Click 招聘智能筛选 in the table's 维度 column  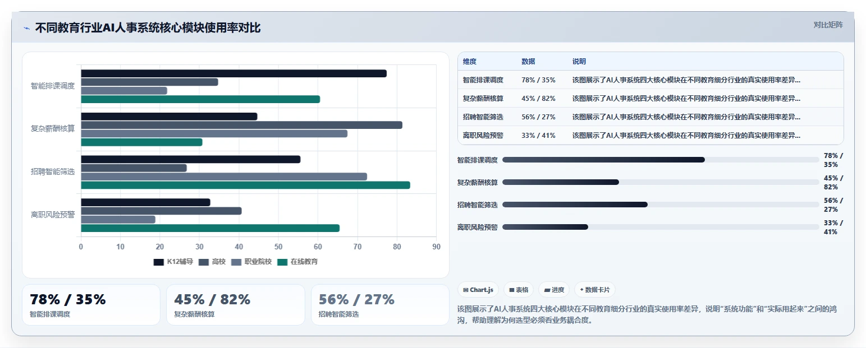point(483,117)
